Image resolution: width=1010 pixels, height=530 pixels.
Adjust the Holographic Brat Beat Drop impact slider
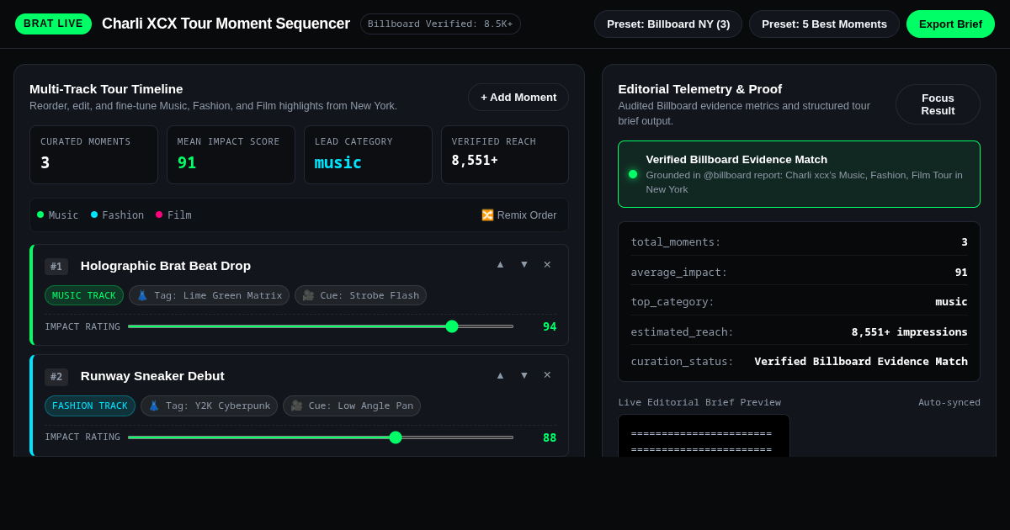pos(321,326)
